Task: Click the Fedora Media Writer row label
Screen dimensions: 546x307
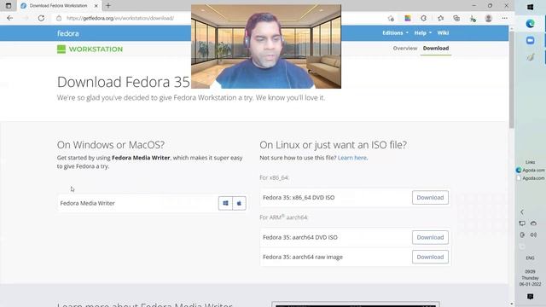Action: pos(87,203)
